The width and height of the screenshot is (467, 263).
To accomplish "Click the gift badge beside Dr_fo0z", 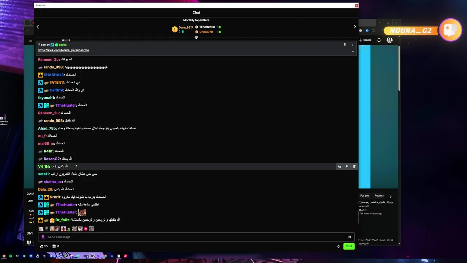I will click(x=52, y=220).
